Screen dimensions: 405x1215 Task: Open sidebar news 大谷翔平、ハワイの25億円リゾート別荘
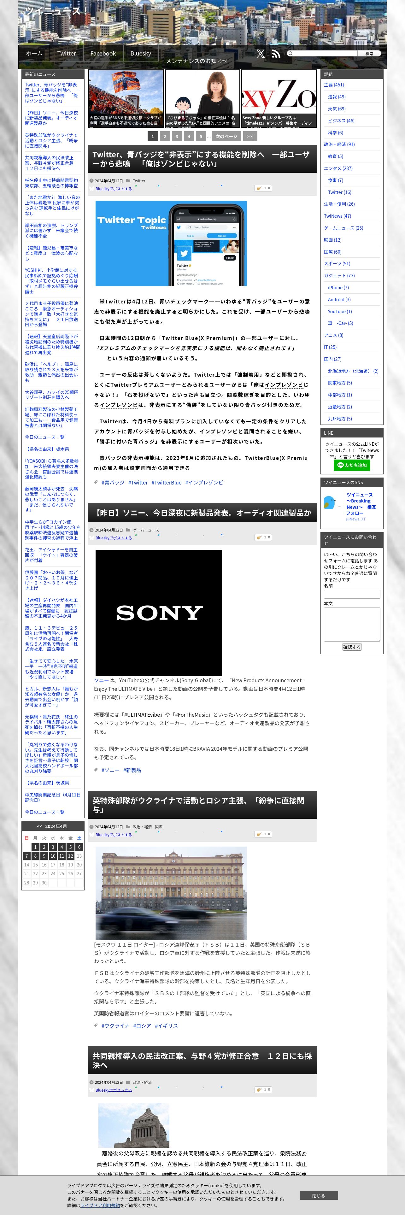[x=51, y=394]
